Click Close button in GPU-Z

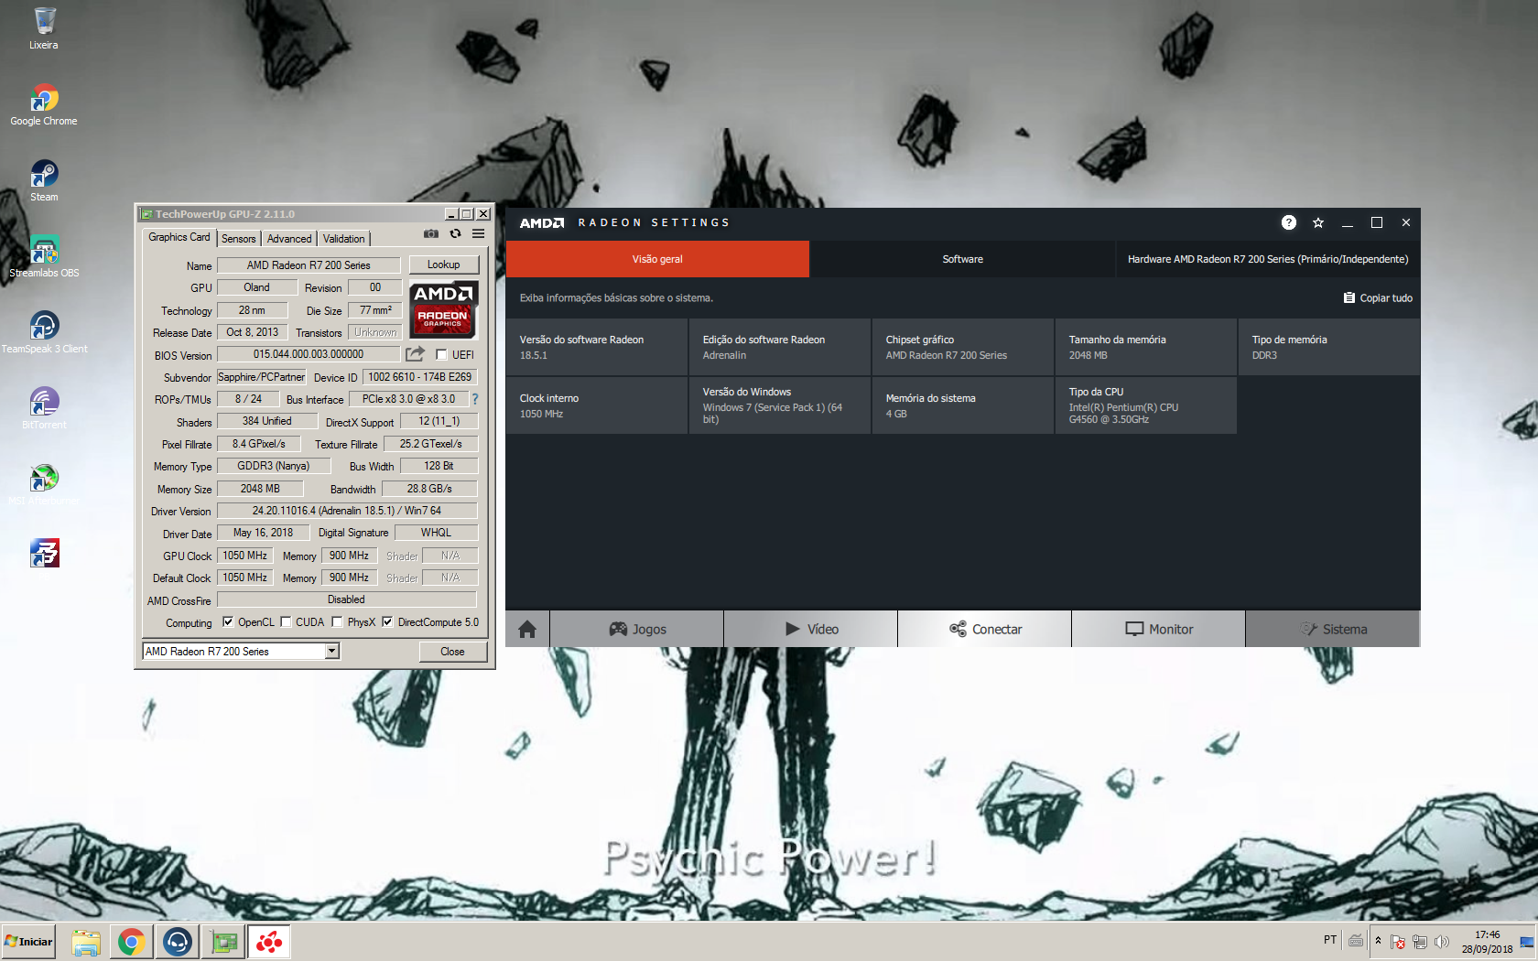point(452,652)
